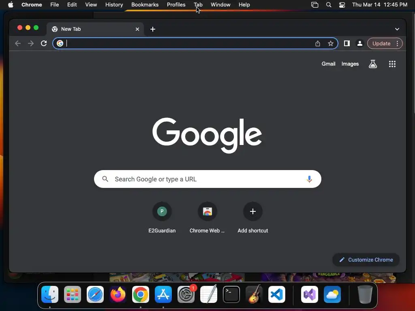
Task: Launch Firefox from the Dock
Action: coord(118,294)
